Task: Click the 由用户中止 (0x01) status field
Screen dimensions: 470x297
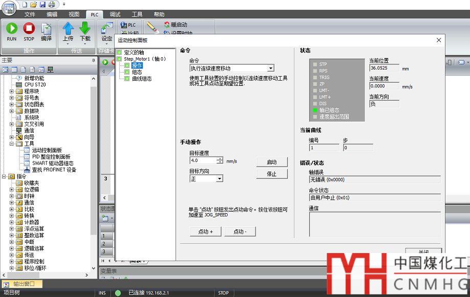Action: pyautogui.click(x=375, y=197)
